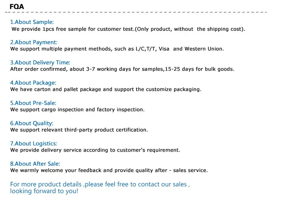
Task: Click the "2.About Payment:" heading
Action: (x=33, y=42)
